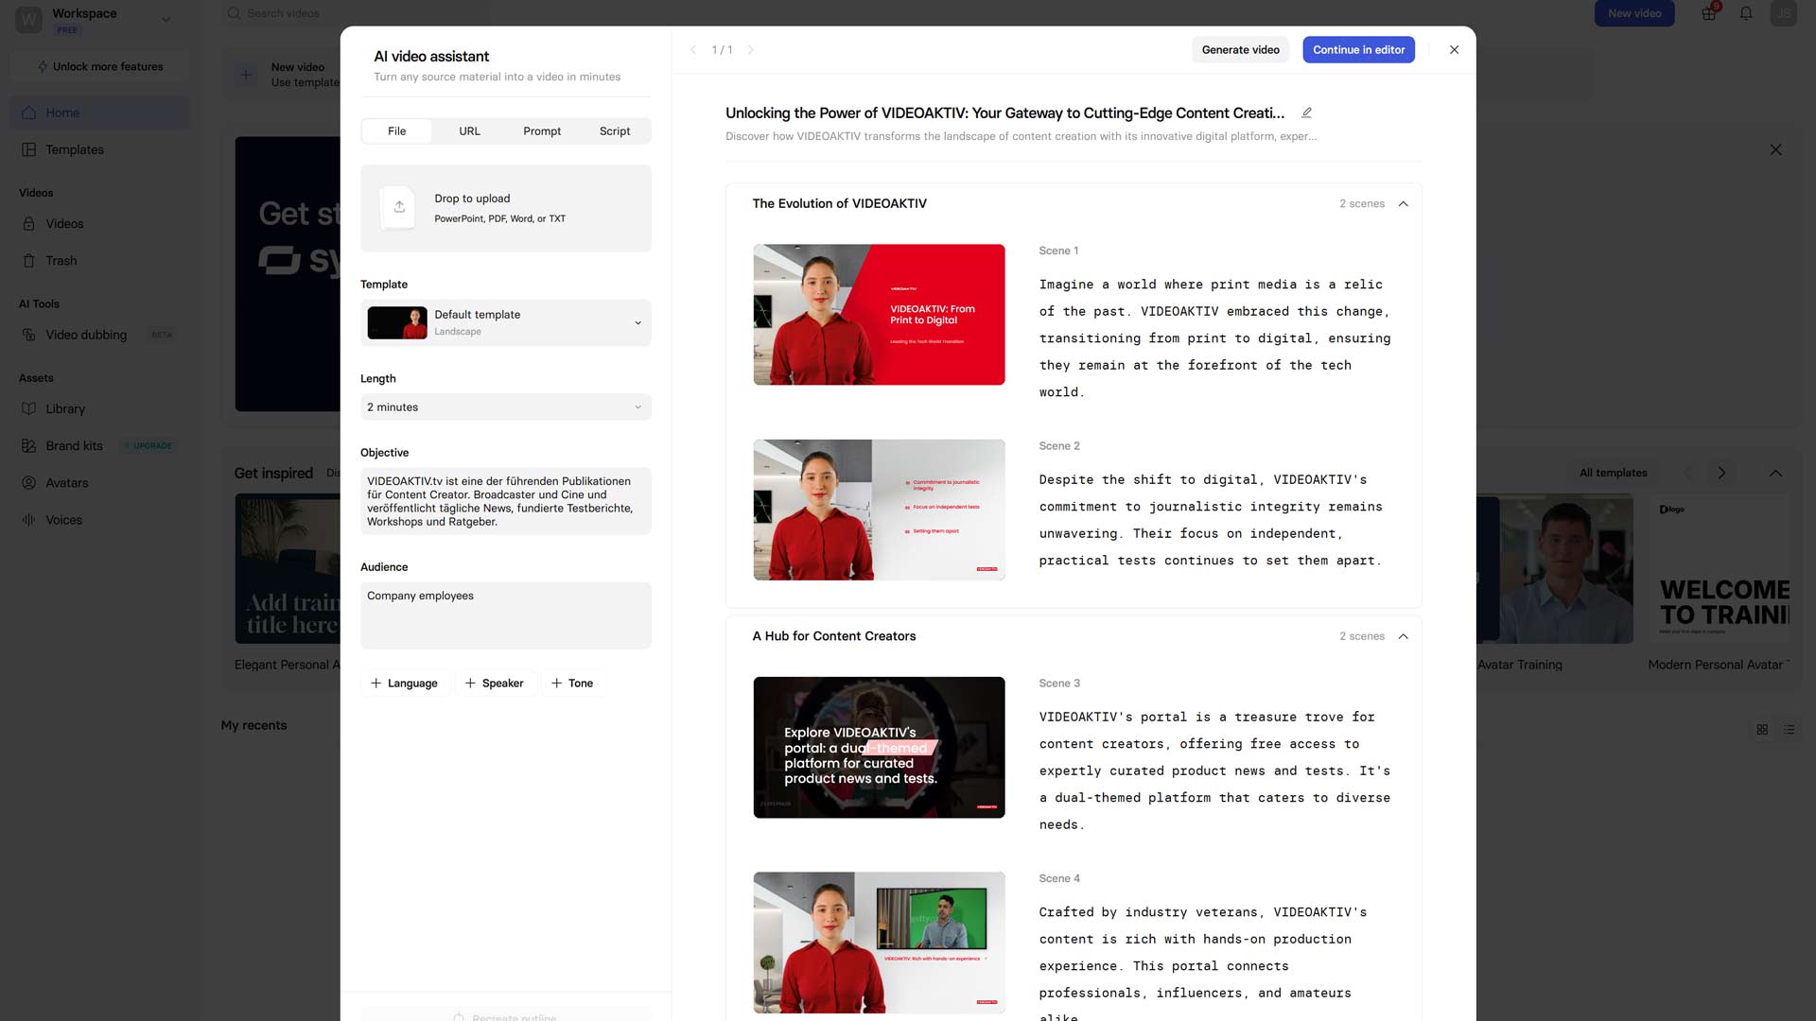The image size is (1816, 1021).
Task: Select the Scene 3 thumbnail
Action: (x=879, y=747)
